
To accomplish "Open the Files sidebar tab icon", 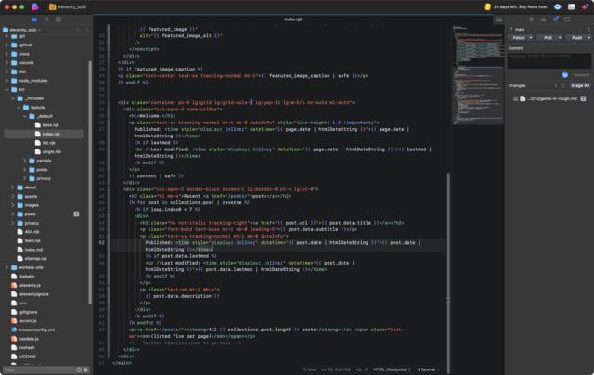I will tap(34, 19).
